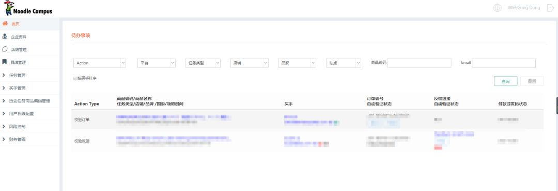Click the 重置 button
This screenshot has width=558, height=191.
point(532,81)
